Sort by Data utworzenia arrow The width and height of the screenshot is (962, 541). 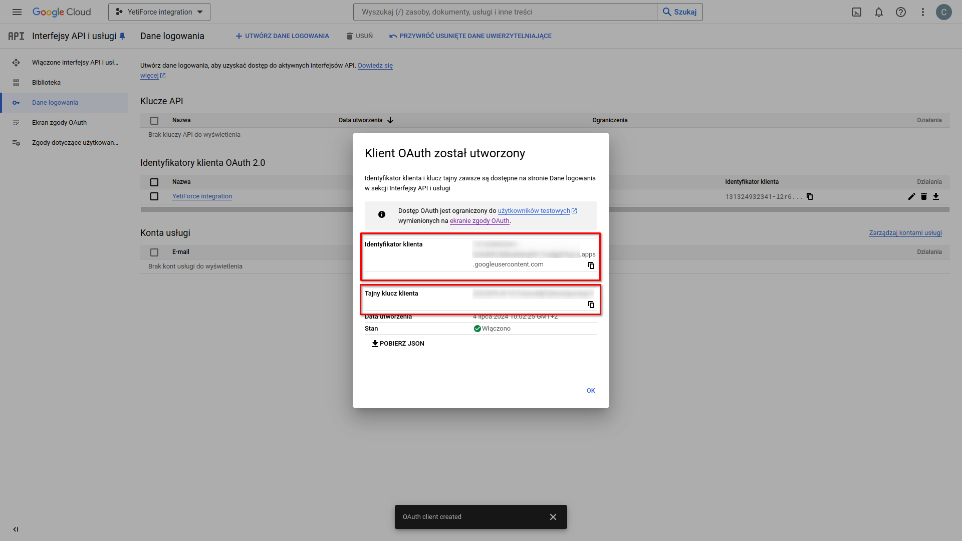(390, 120)
